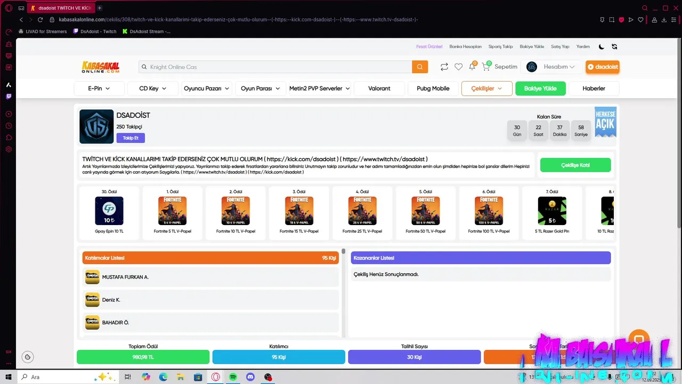682x384 pixels.
Task: Open Banka Hesapları link
Action: click(465, 46)
